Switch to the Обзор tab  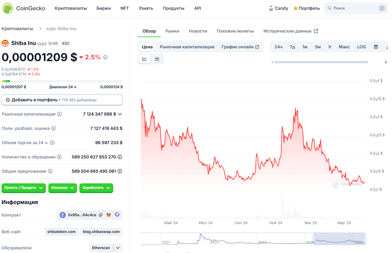pyautogui.click(x=149, y=31)
